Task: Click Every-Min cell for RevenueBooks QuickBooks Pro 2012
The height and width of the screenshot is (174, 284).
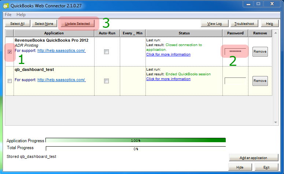Action: [133, 52]
